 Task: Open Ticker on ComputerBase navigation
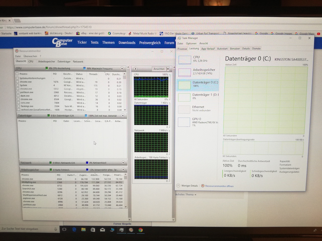click(x=82, y=42)
